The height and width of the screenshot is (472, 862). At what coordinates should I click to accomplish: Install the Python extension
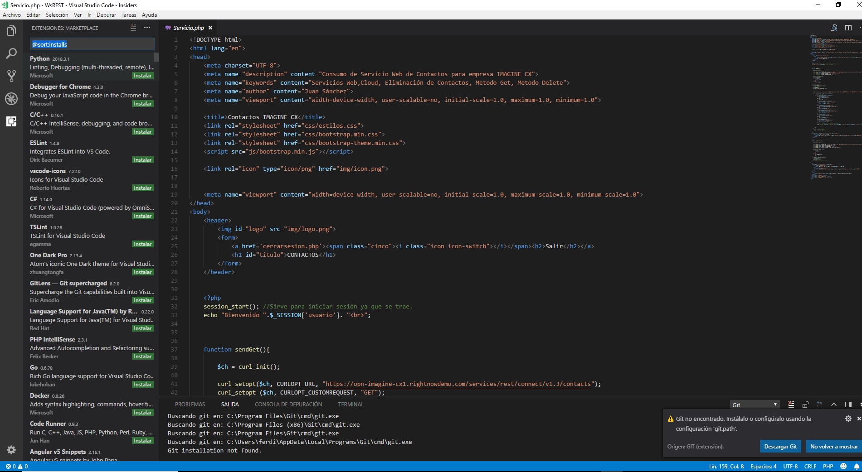point(142,76)
